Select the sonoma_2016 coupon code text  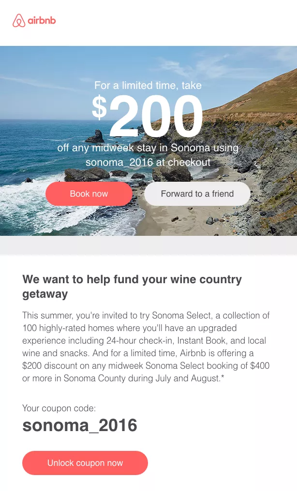[x=79, y=426]
